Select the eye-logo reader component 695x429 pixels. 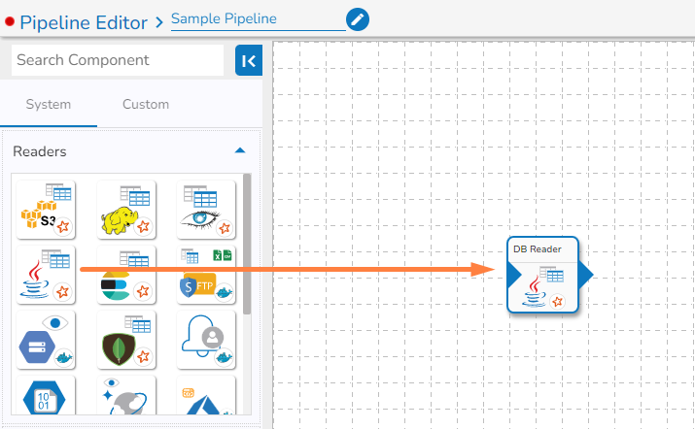(x=206, y=210)
